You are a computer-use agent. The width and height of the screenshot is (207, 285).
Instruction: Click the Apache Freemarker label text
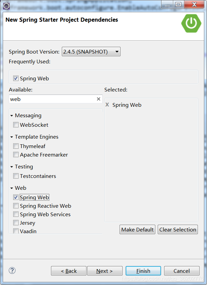point(44,155)
